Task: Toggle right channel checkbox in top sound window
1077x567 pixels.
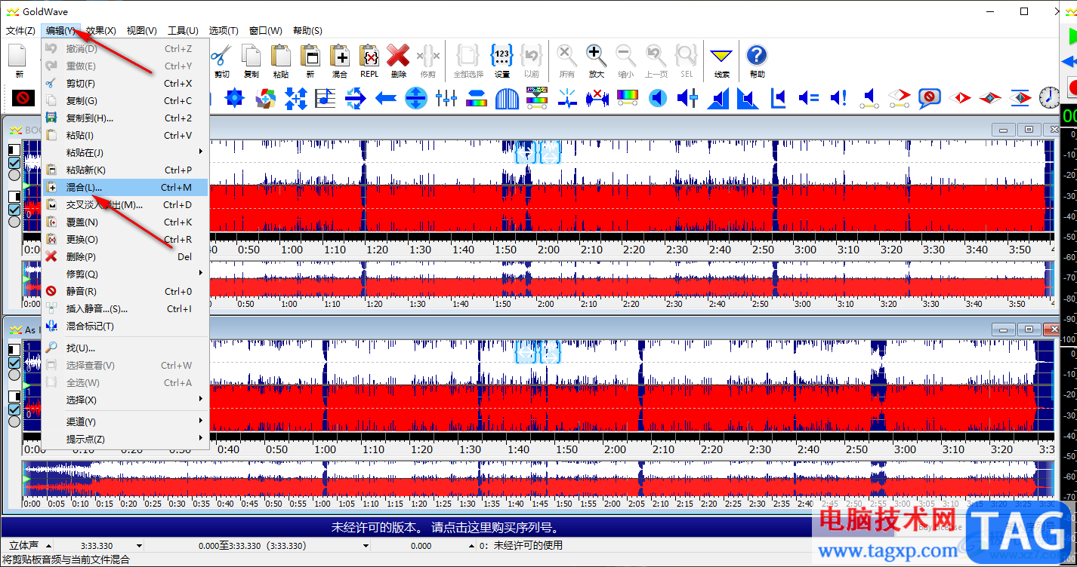Action: pos(14,210)
